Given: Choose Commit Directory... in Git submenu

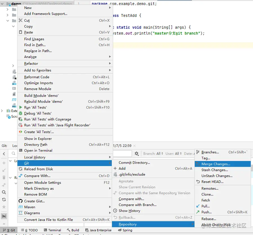Looking at the screenshot, I should point(153,163).
